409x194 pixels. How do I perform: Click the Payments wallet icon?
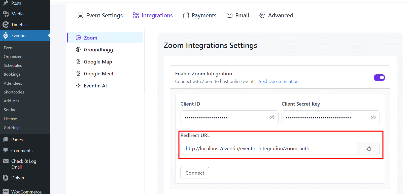186,15
